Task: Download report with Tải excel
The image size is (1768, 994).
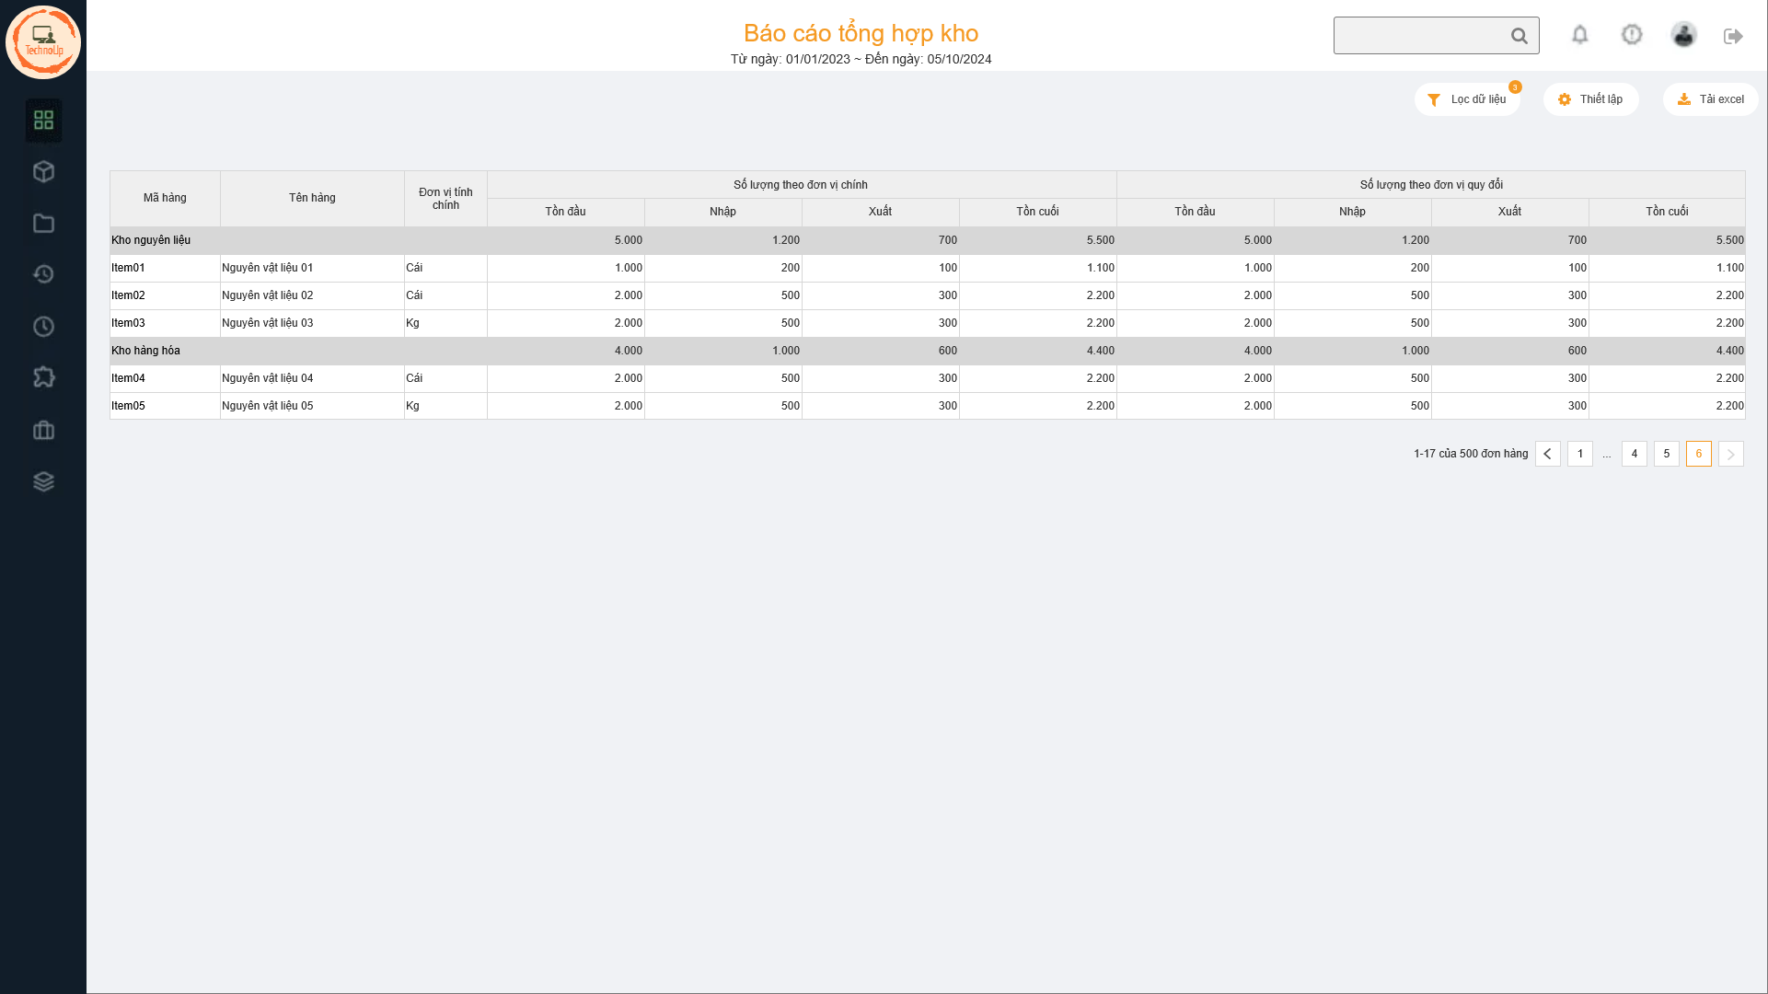Action: [x=1710, y=99]
